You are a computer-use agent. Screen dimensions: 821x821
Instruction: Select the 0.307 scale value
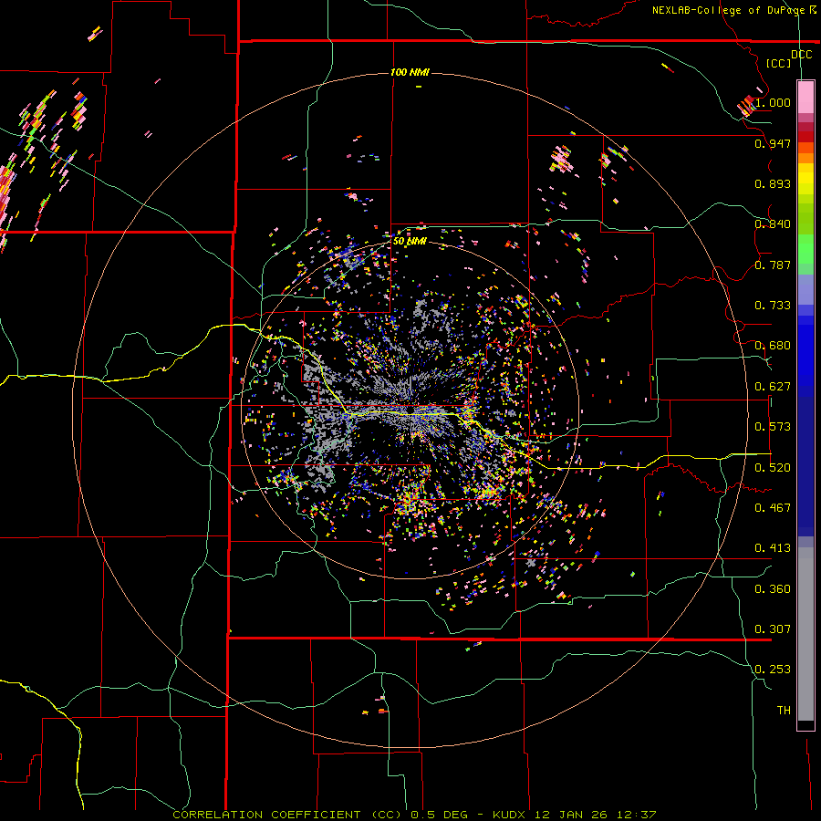pos(773,629)
